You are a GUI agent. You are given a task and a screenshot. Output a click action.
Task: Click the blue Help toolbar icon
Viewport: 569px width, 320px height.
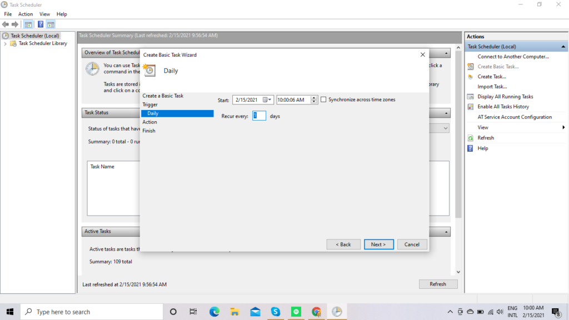[40, 24]
